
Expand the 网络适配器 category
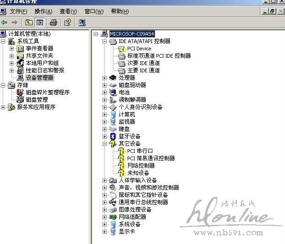click(104, 217)
